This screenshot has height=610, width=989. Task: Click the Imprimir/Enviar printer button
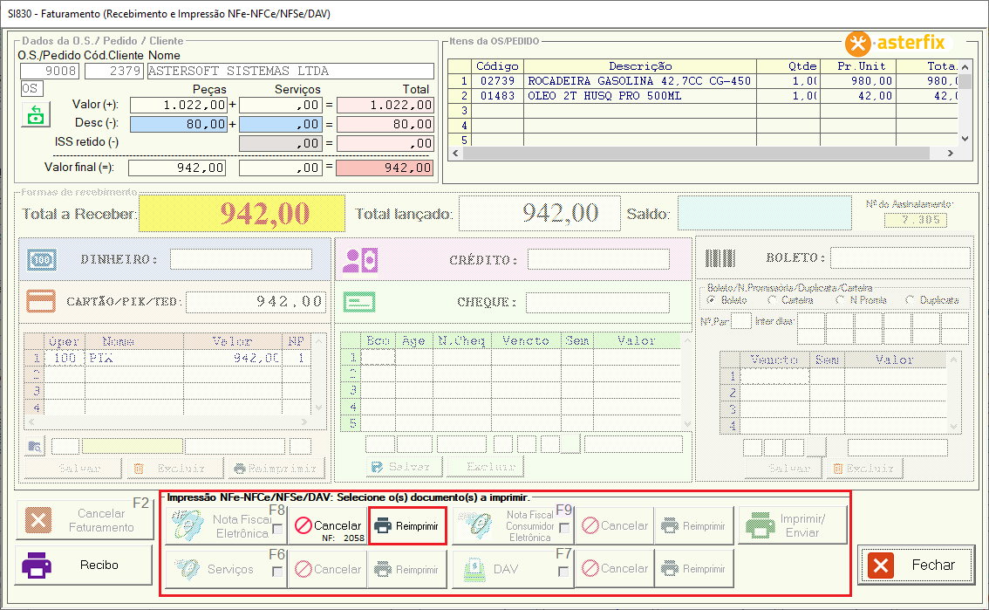[793, 524]
